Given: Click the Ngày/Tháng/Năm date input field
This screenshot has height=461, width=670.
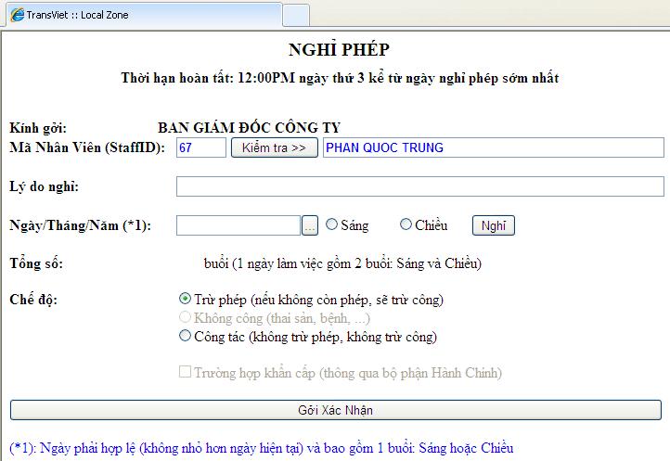Looking at the screenshot, I should pyautogui.click(x=238, y=225).
